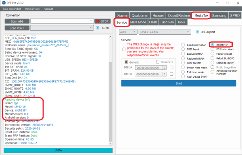Select Relock BL (NEW) radio option
242x155 pixels.
[x=213, y=58]
